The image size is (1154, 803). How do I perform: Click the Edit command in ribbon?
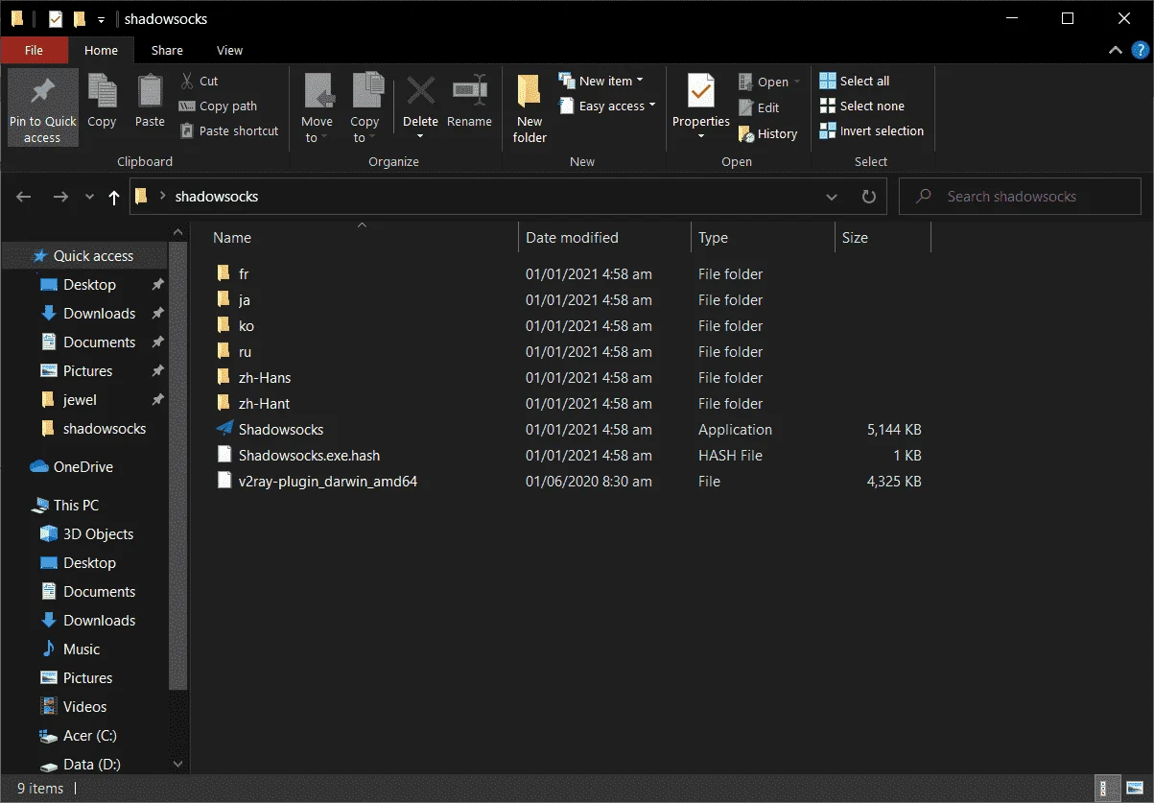pyautogui.click(x=759, y=108)
